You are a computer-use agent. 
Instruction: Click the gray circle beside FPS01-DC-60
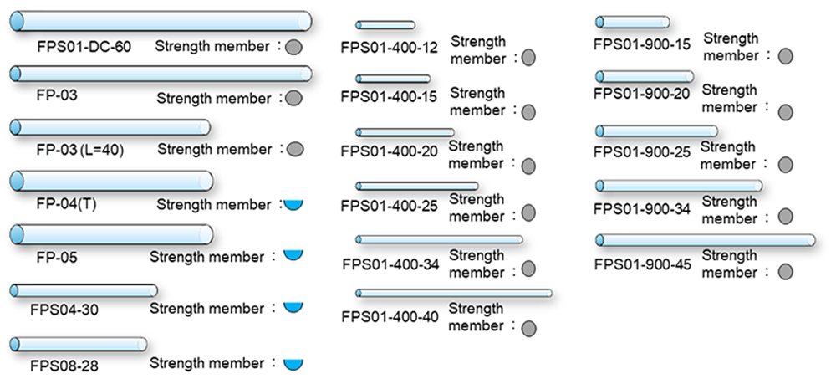tap(293, 47)
